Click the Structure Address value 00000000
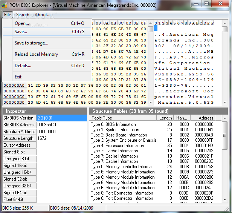This screenshot has width=232, height=213. coord(46,132)
